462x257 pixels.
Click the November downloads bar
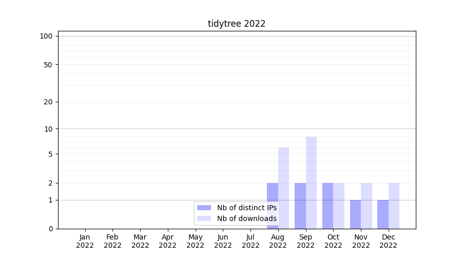[x=367, y=206]
